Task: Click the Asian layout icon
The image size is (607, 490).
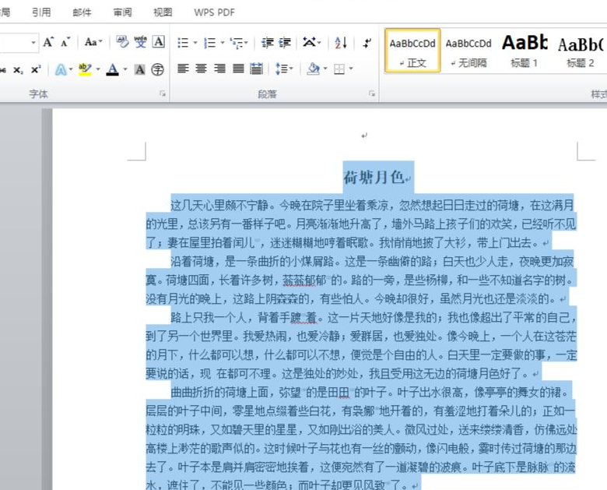Action: (x=309, y=42)
